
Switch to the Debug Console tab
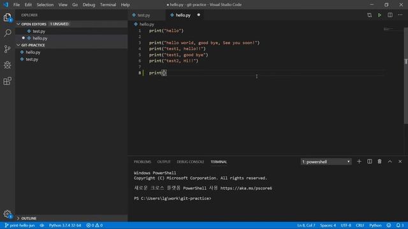click(x=190, y=162)
